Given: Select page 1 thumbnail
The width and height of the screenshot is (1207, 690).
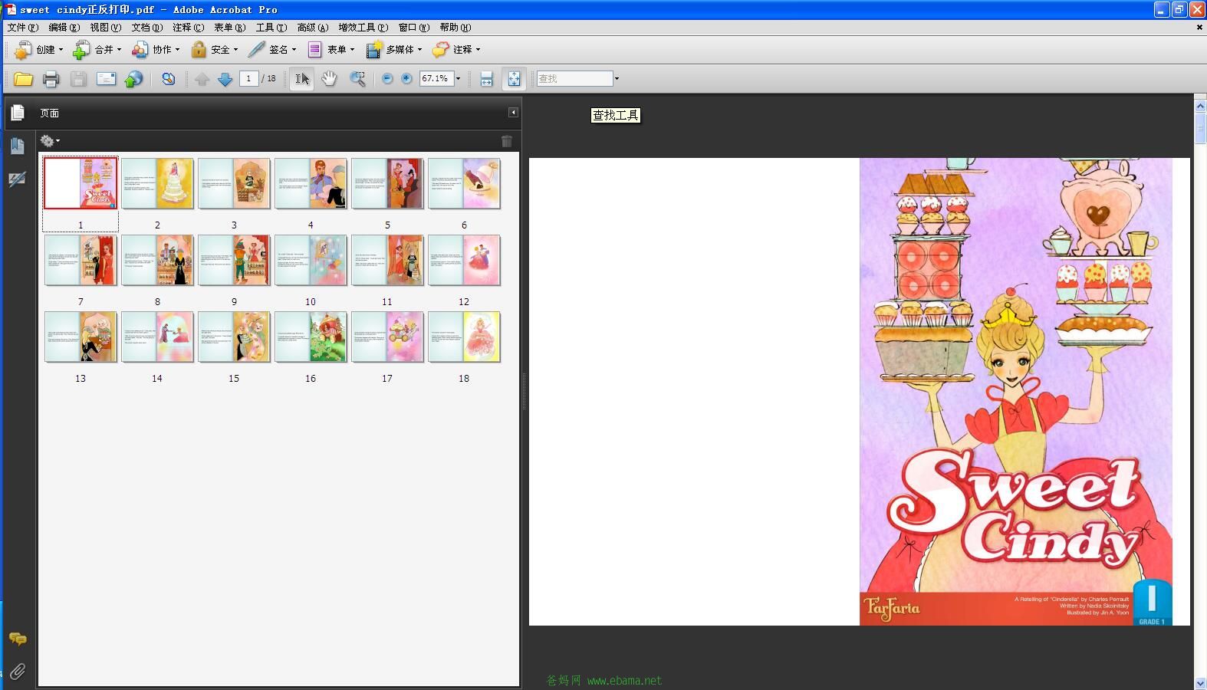Looking at the screenshot, I should pos(81,183).
